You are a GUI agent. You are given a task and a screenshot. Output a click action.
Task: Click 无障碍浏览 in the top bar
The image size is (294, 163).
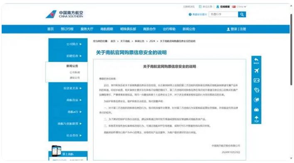click(189, 7)
